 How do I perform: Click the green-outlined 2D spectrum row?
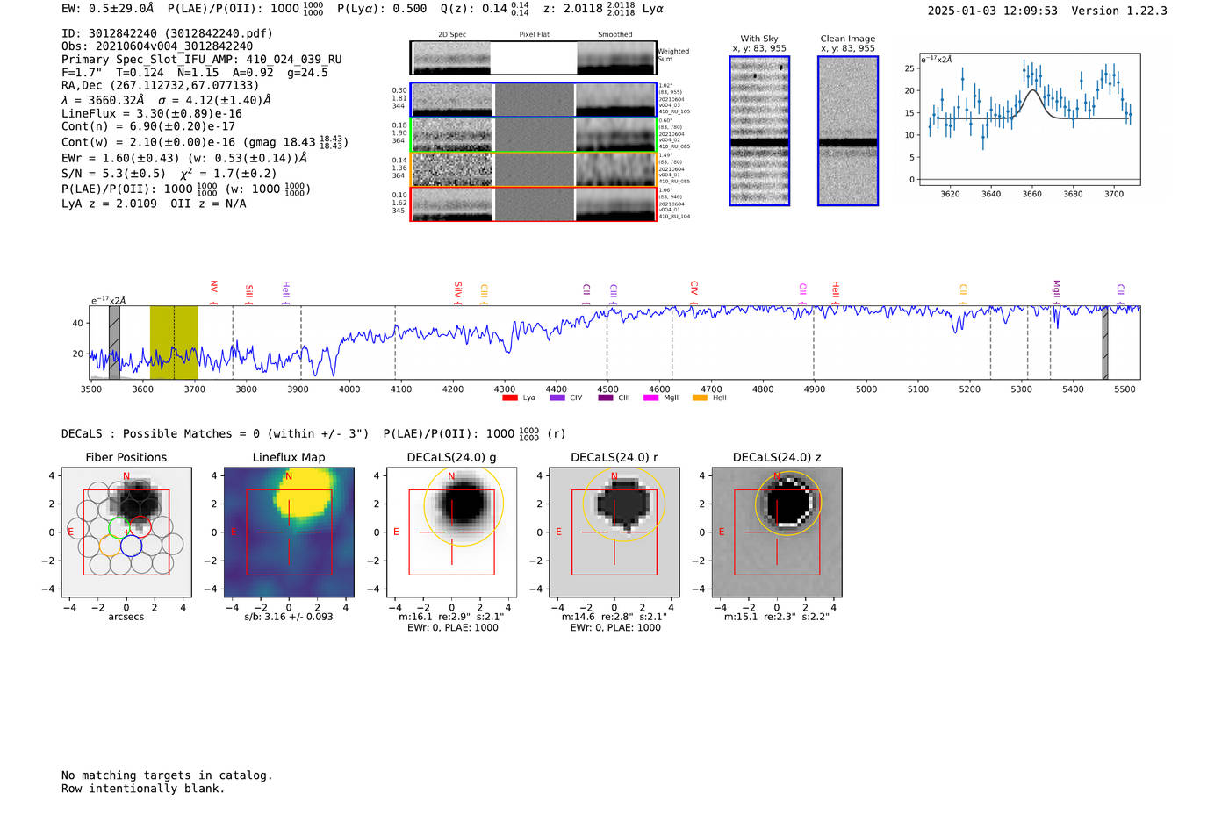click(534, 135)
